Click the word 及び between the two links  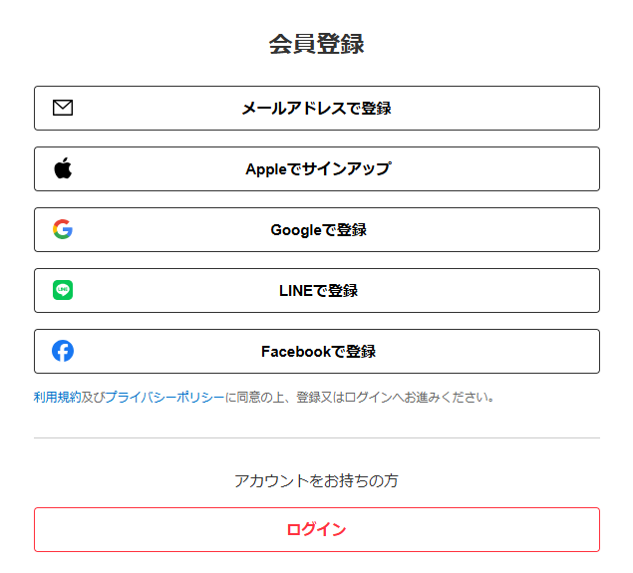93,397
